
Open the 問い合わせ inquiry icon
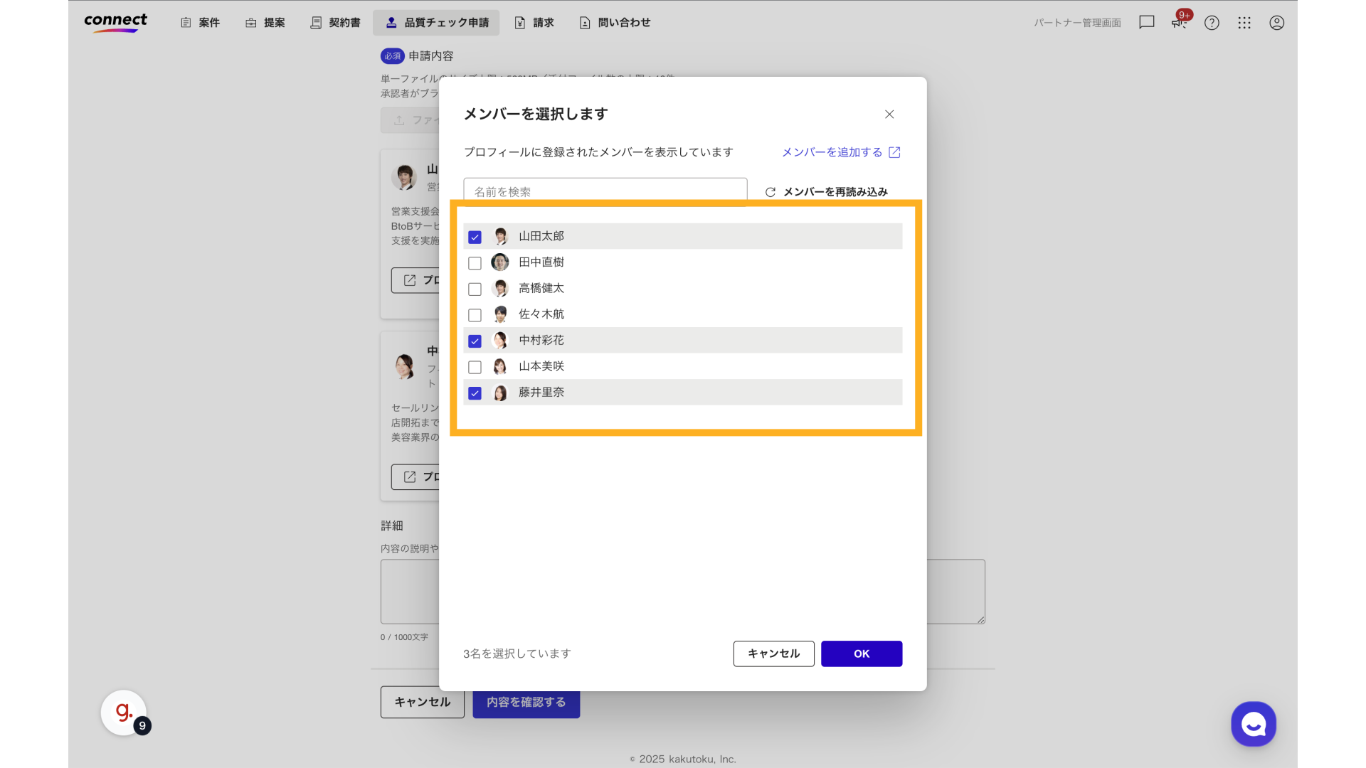click(585, 22)
